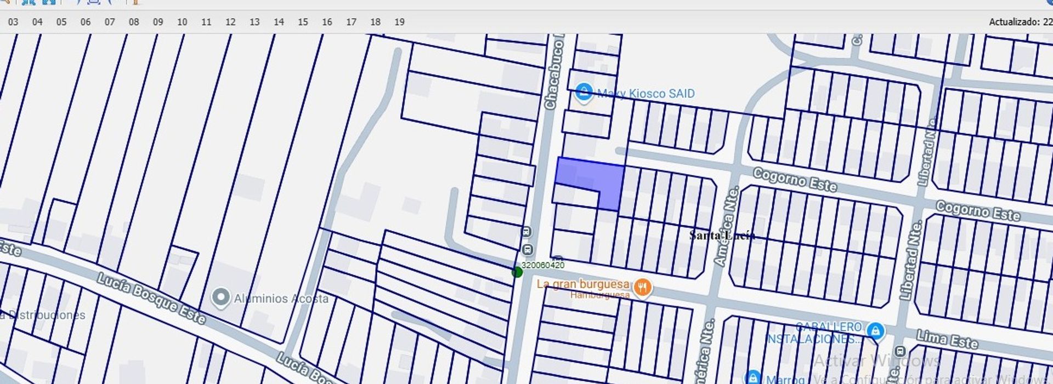Click the Santa Lucía locality label
The image size is (1053, 384).
[722, 236]
